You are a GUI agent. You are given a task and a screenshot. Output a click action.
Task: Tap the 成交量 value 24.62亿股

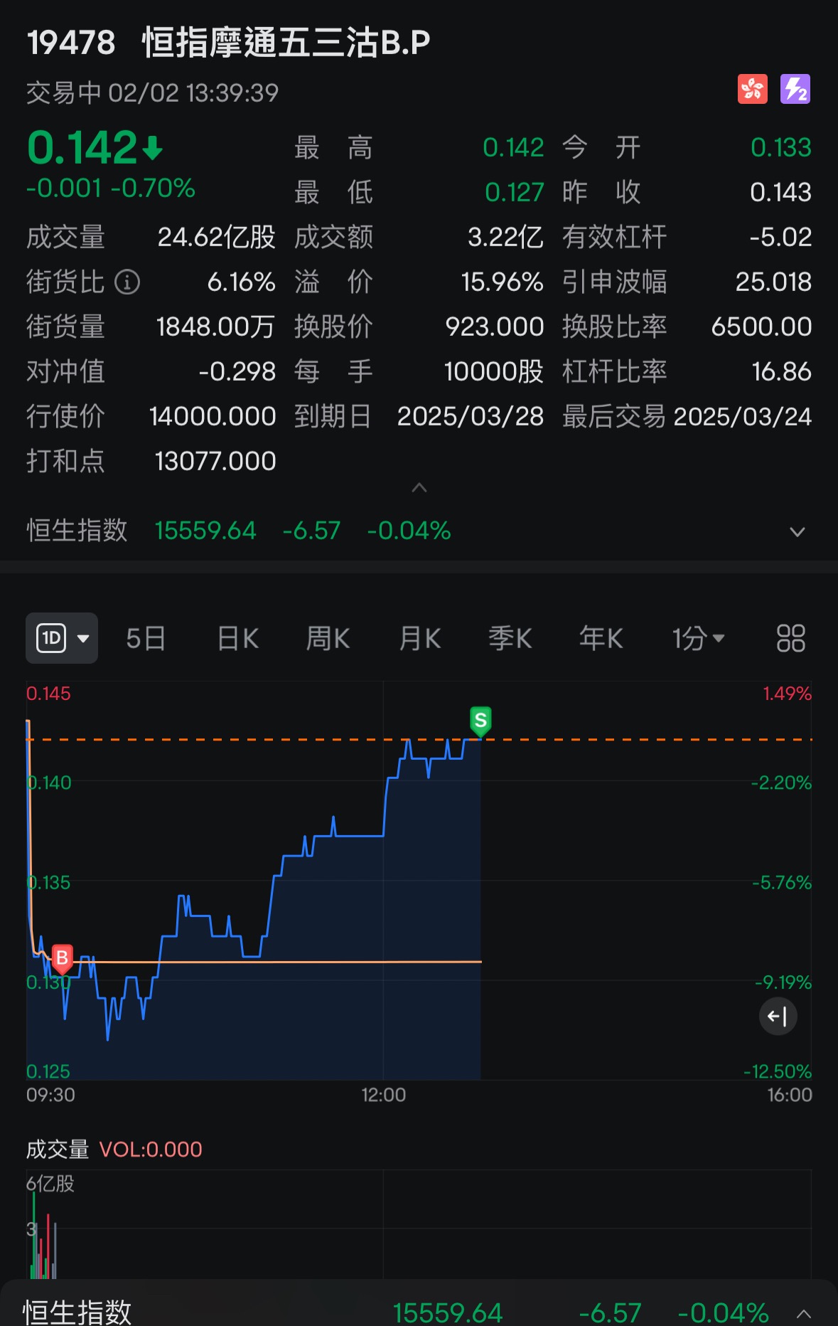pyautogui.click(x=216, y=237)
